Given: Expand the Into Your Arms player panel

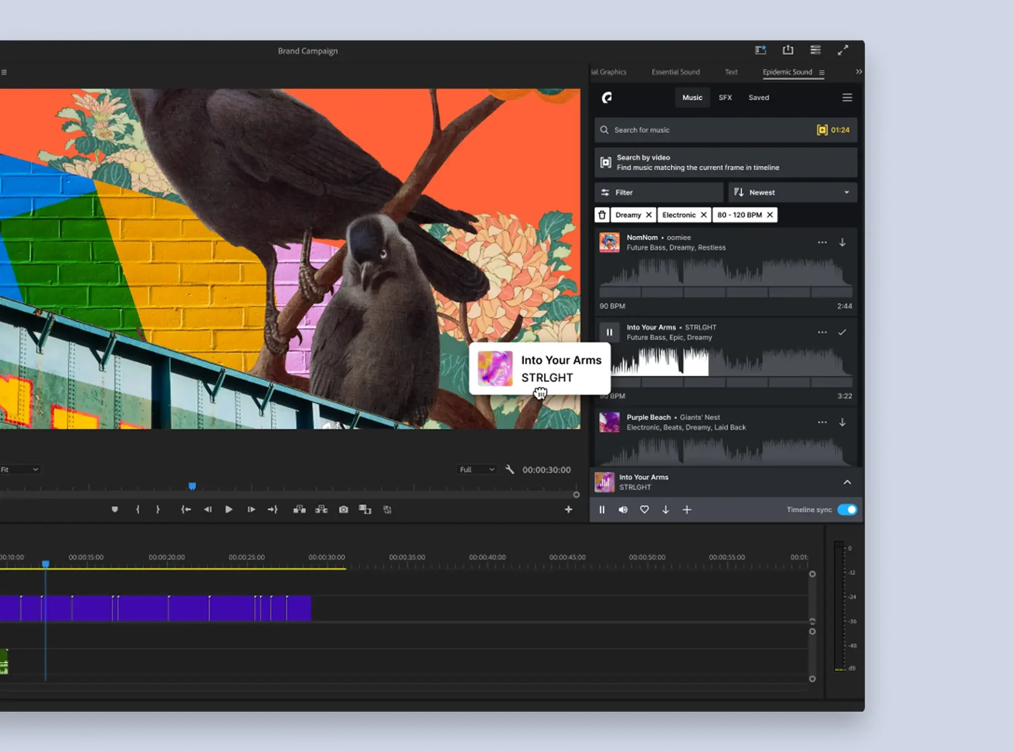Looking at the screenshot, I should (847, 482).
